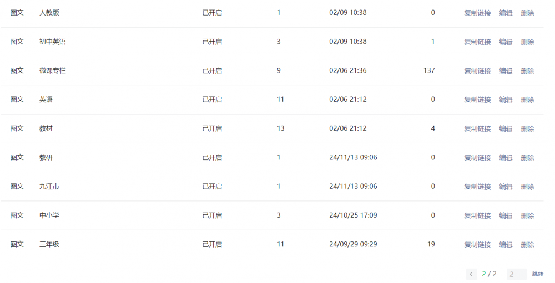
Task: Delete the 三年级 entry
Action: (x=527, y=245)
